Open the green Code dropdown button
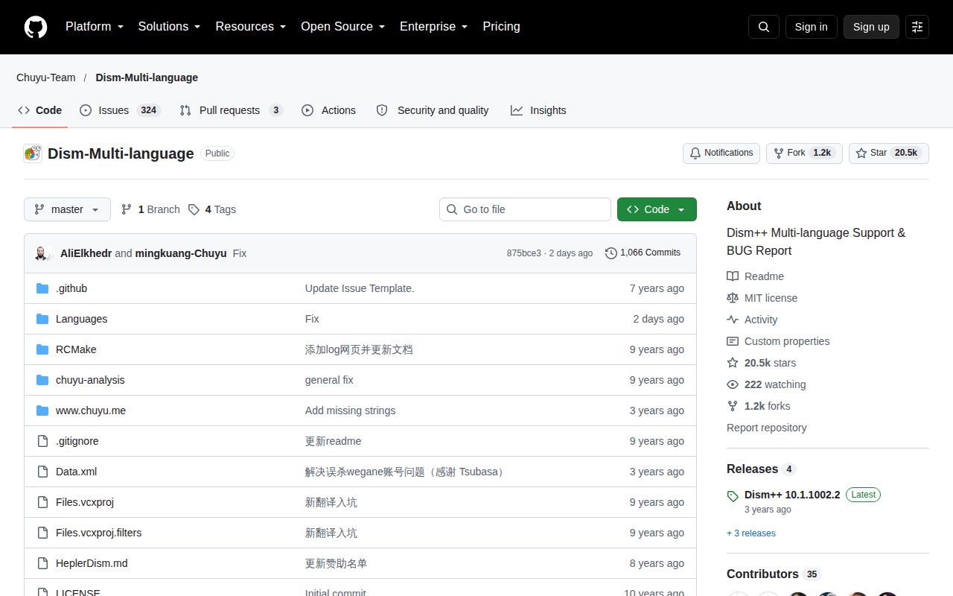 coord(657,209)
